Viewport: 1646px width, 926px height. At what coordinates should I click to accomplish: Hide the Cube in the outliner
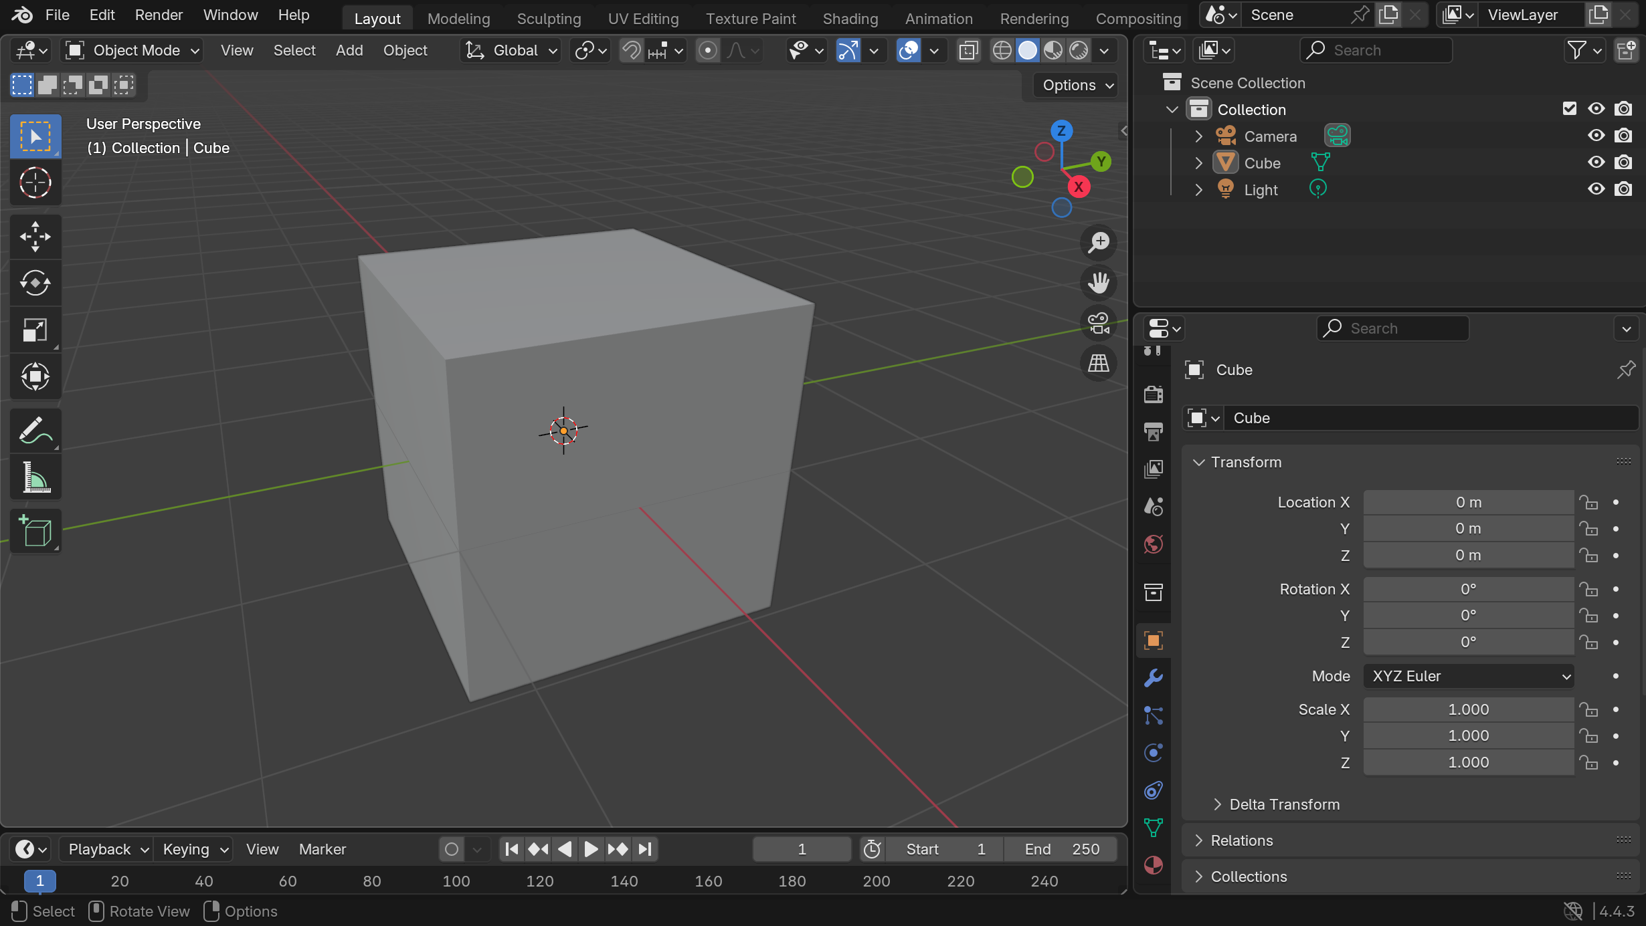[x=1596, y=162]
